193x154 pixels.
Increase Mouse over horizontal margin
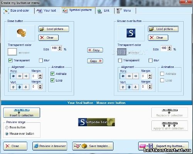click(150, 75)
